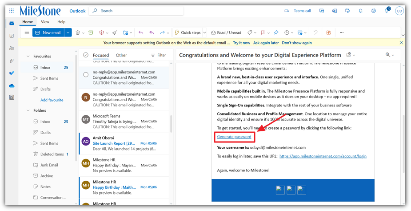Reply using the single arrow icon

coord(141,32)
